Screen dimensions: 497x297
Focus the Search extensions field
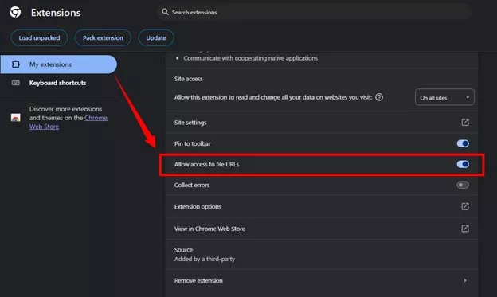pos(314,13)
